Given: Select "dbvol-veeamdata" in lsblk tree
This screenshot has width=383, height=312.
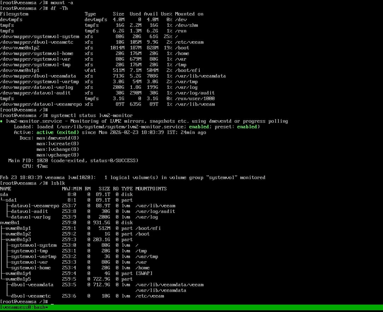Looking at the screenshot, I should [x=33, y=285].
